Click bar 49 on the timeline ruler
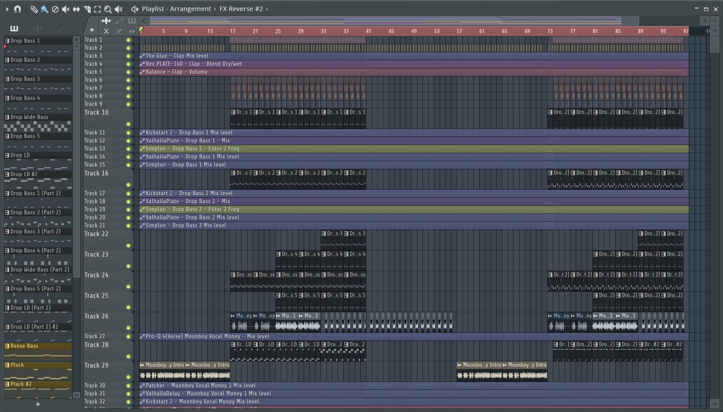 (414, 31)
